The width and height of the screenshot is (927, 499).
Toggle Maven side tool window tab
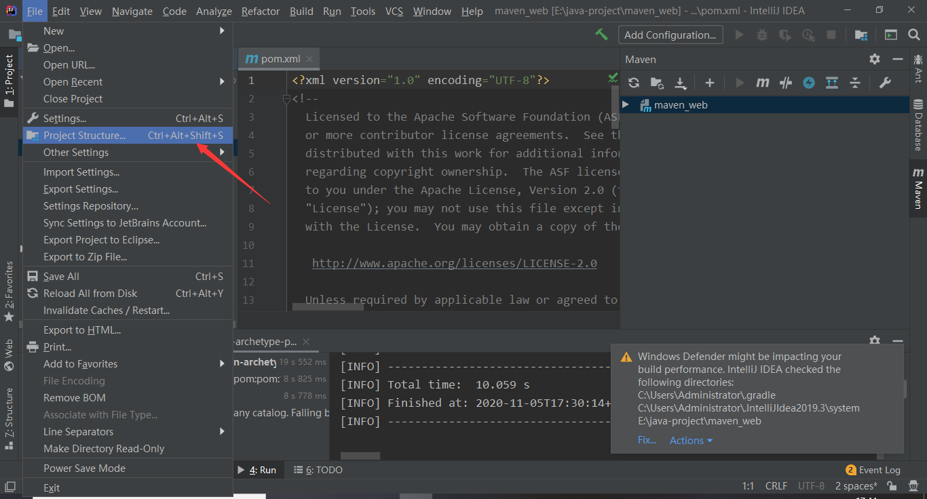click(x=918, y=188)
